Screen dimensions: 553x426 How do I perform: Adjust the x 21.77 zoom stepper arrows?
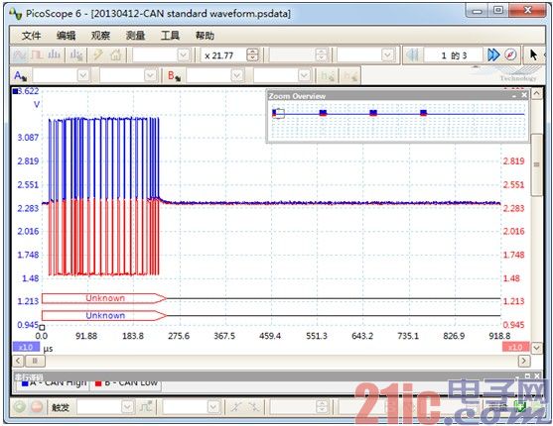[x=252, y=54]
